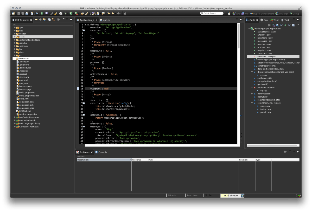
Task: Switch to the Java perspective
Action: pos(236,14)
